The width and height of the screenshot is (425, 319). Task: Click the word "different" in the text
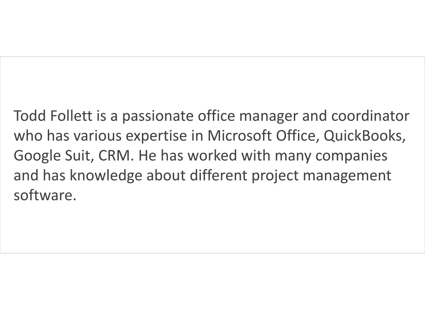[218, 175]
